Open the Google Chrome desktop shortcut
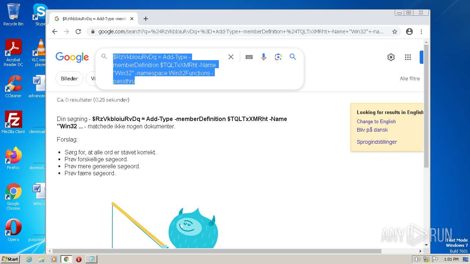 pos(13,197)
